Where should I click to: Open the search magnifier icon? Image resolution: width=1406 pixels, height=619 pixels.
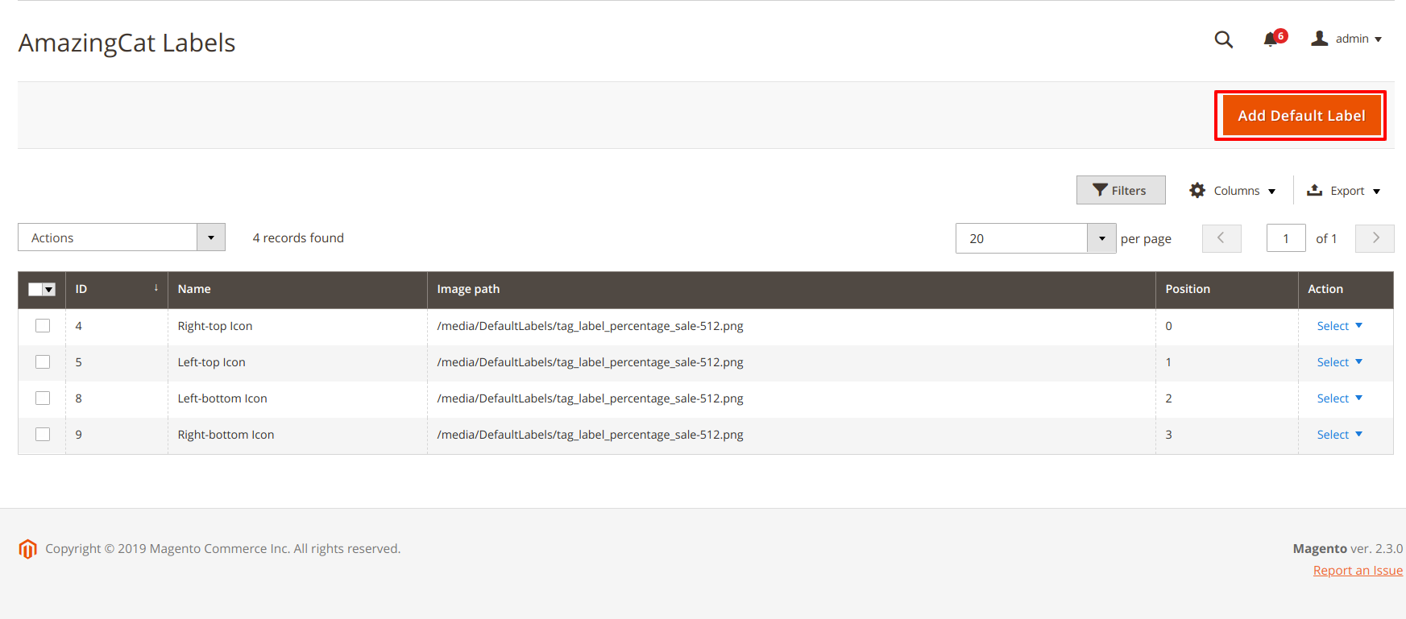(x=1223, y=39)
